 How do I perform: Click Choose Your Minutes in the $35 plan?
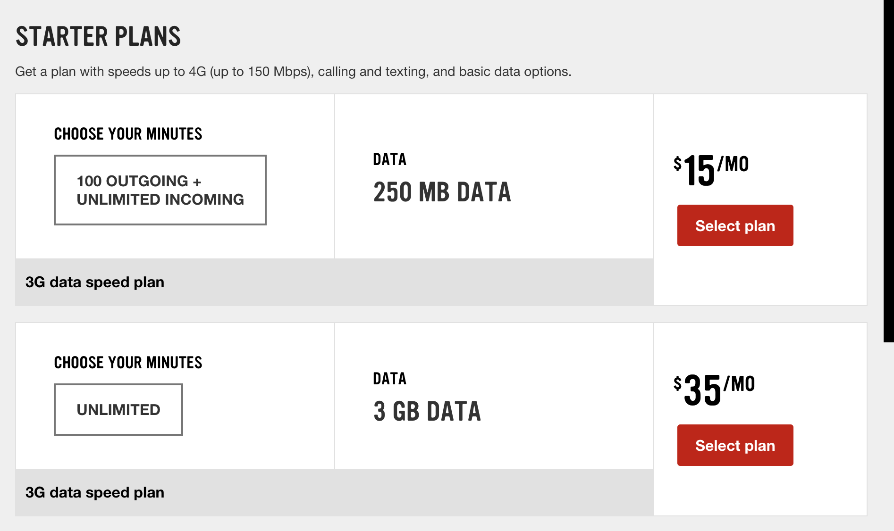[x=128, y=363]
